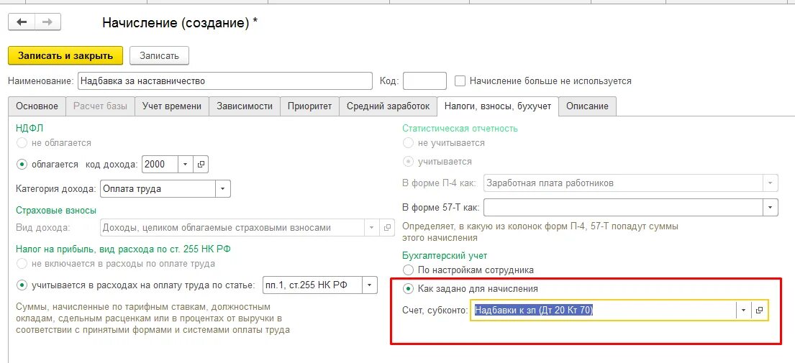
Task: Click Налог на прибыль, вид расхода heading
Action: click(x=124, y=249)
